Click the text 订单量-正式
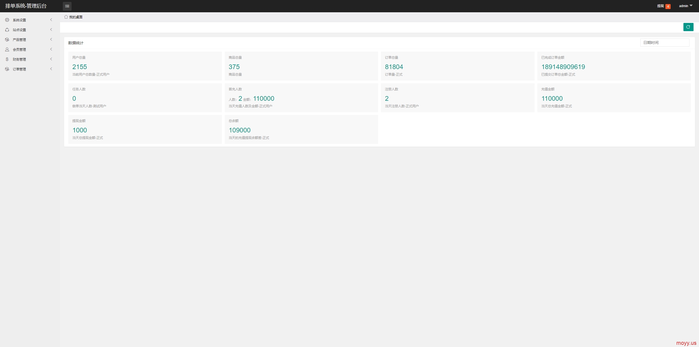Image resolution: width=699 pixels, height=347 pixels. tap(394, 75)
